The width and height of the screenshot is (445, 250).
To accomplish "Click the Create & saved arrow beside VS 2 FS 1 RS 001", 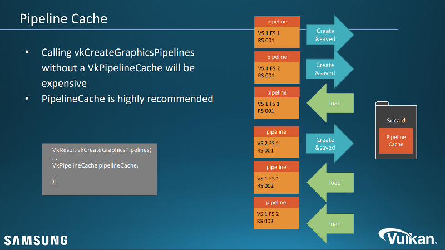I will click(328, 144).
